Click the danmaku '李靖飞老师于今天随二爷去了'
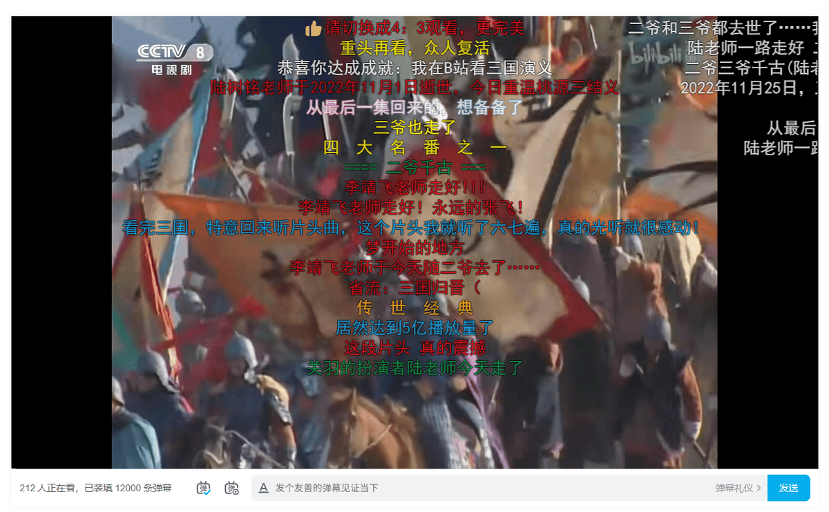The image size is (829, 512). click(414, 267)
